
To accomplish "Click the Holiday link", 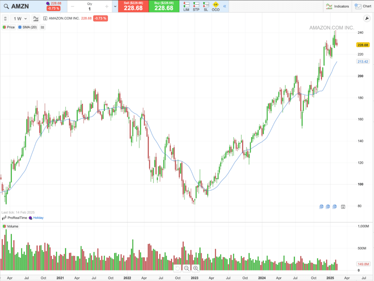I will 38,218.
